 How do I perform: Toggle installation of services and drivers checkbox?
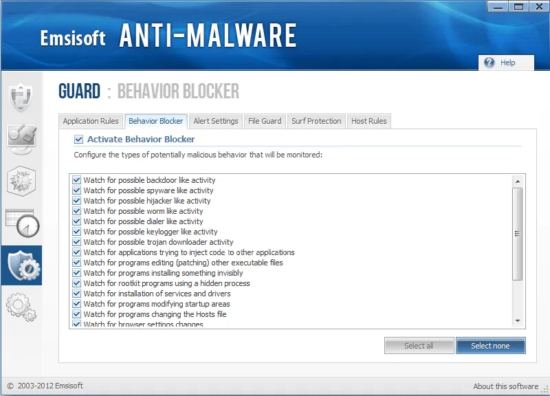[76, 294]
